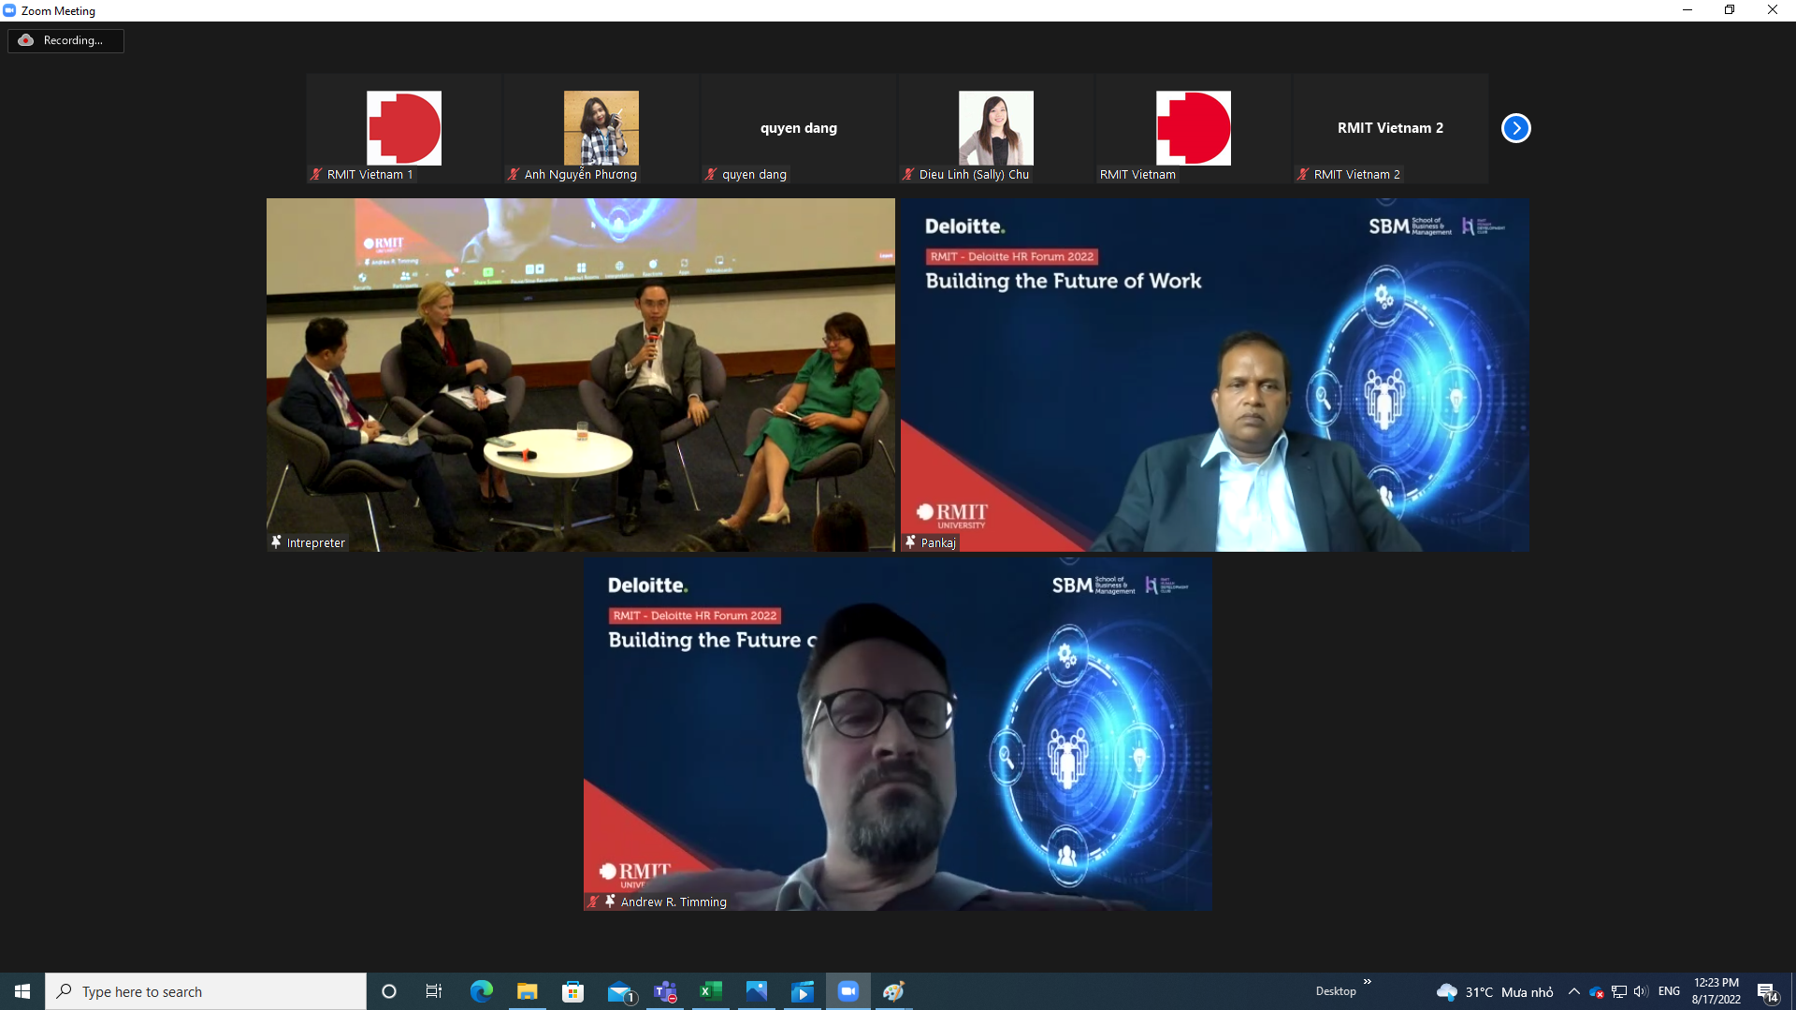1796x1010 pixels.
Task: Switch to Paint on the taskbar
Action: (894, 991)
